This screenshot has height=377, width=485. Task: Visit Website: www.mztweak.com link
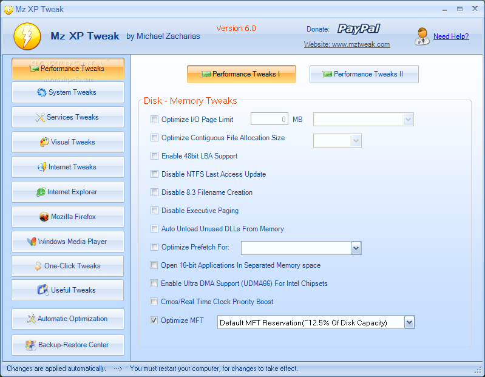[x=347, y=44]
